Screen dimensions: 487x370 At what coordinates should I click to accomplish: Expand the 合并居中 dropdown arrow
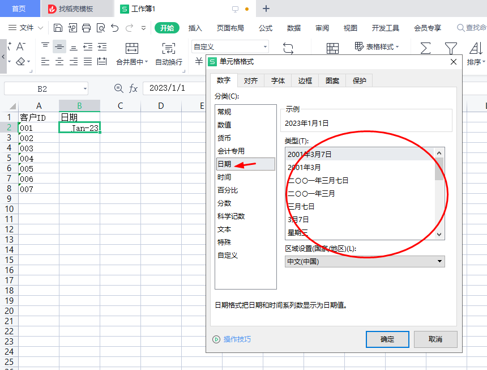[146, 62]
